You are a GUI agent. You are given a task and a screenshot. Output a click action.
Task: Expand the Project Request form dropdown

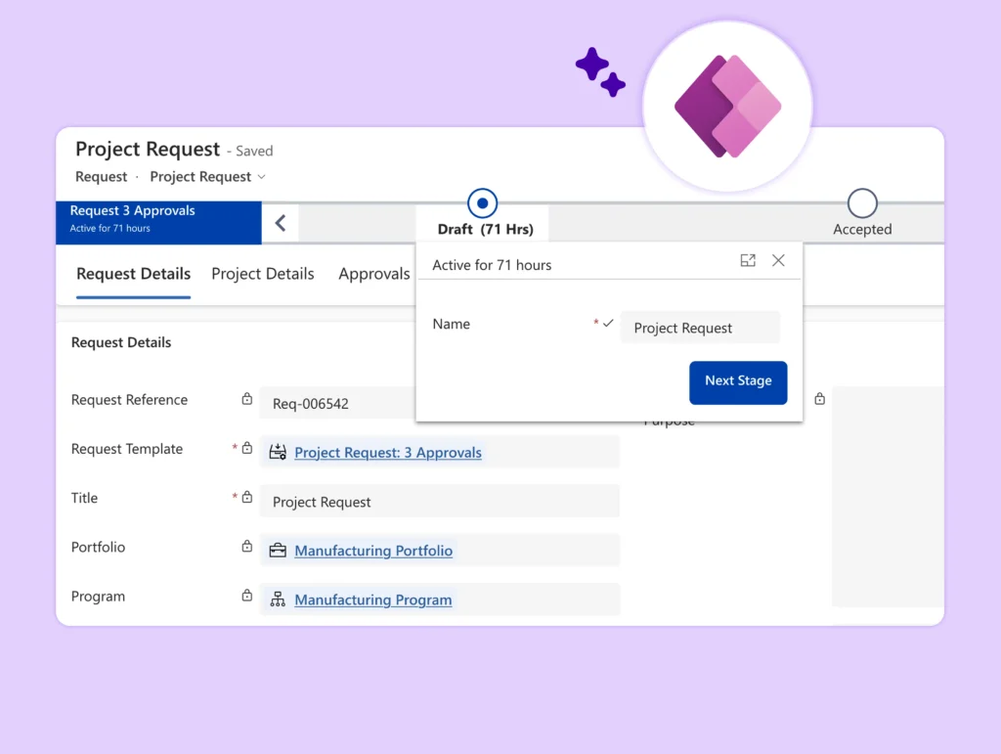click(261, 177)
